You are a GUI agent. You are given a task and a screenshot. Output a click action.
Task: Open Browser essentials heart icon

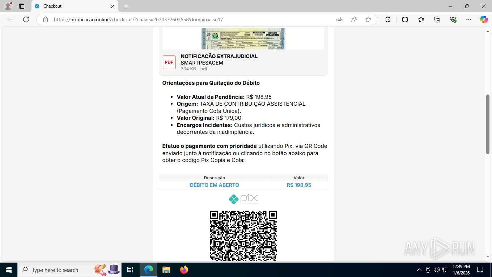tap(453, 19)
